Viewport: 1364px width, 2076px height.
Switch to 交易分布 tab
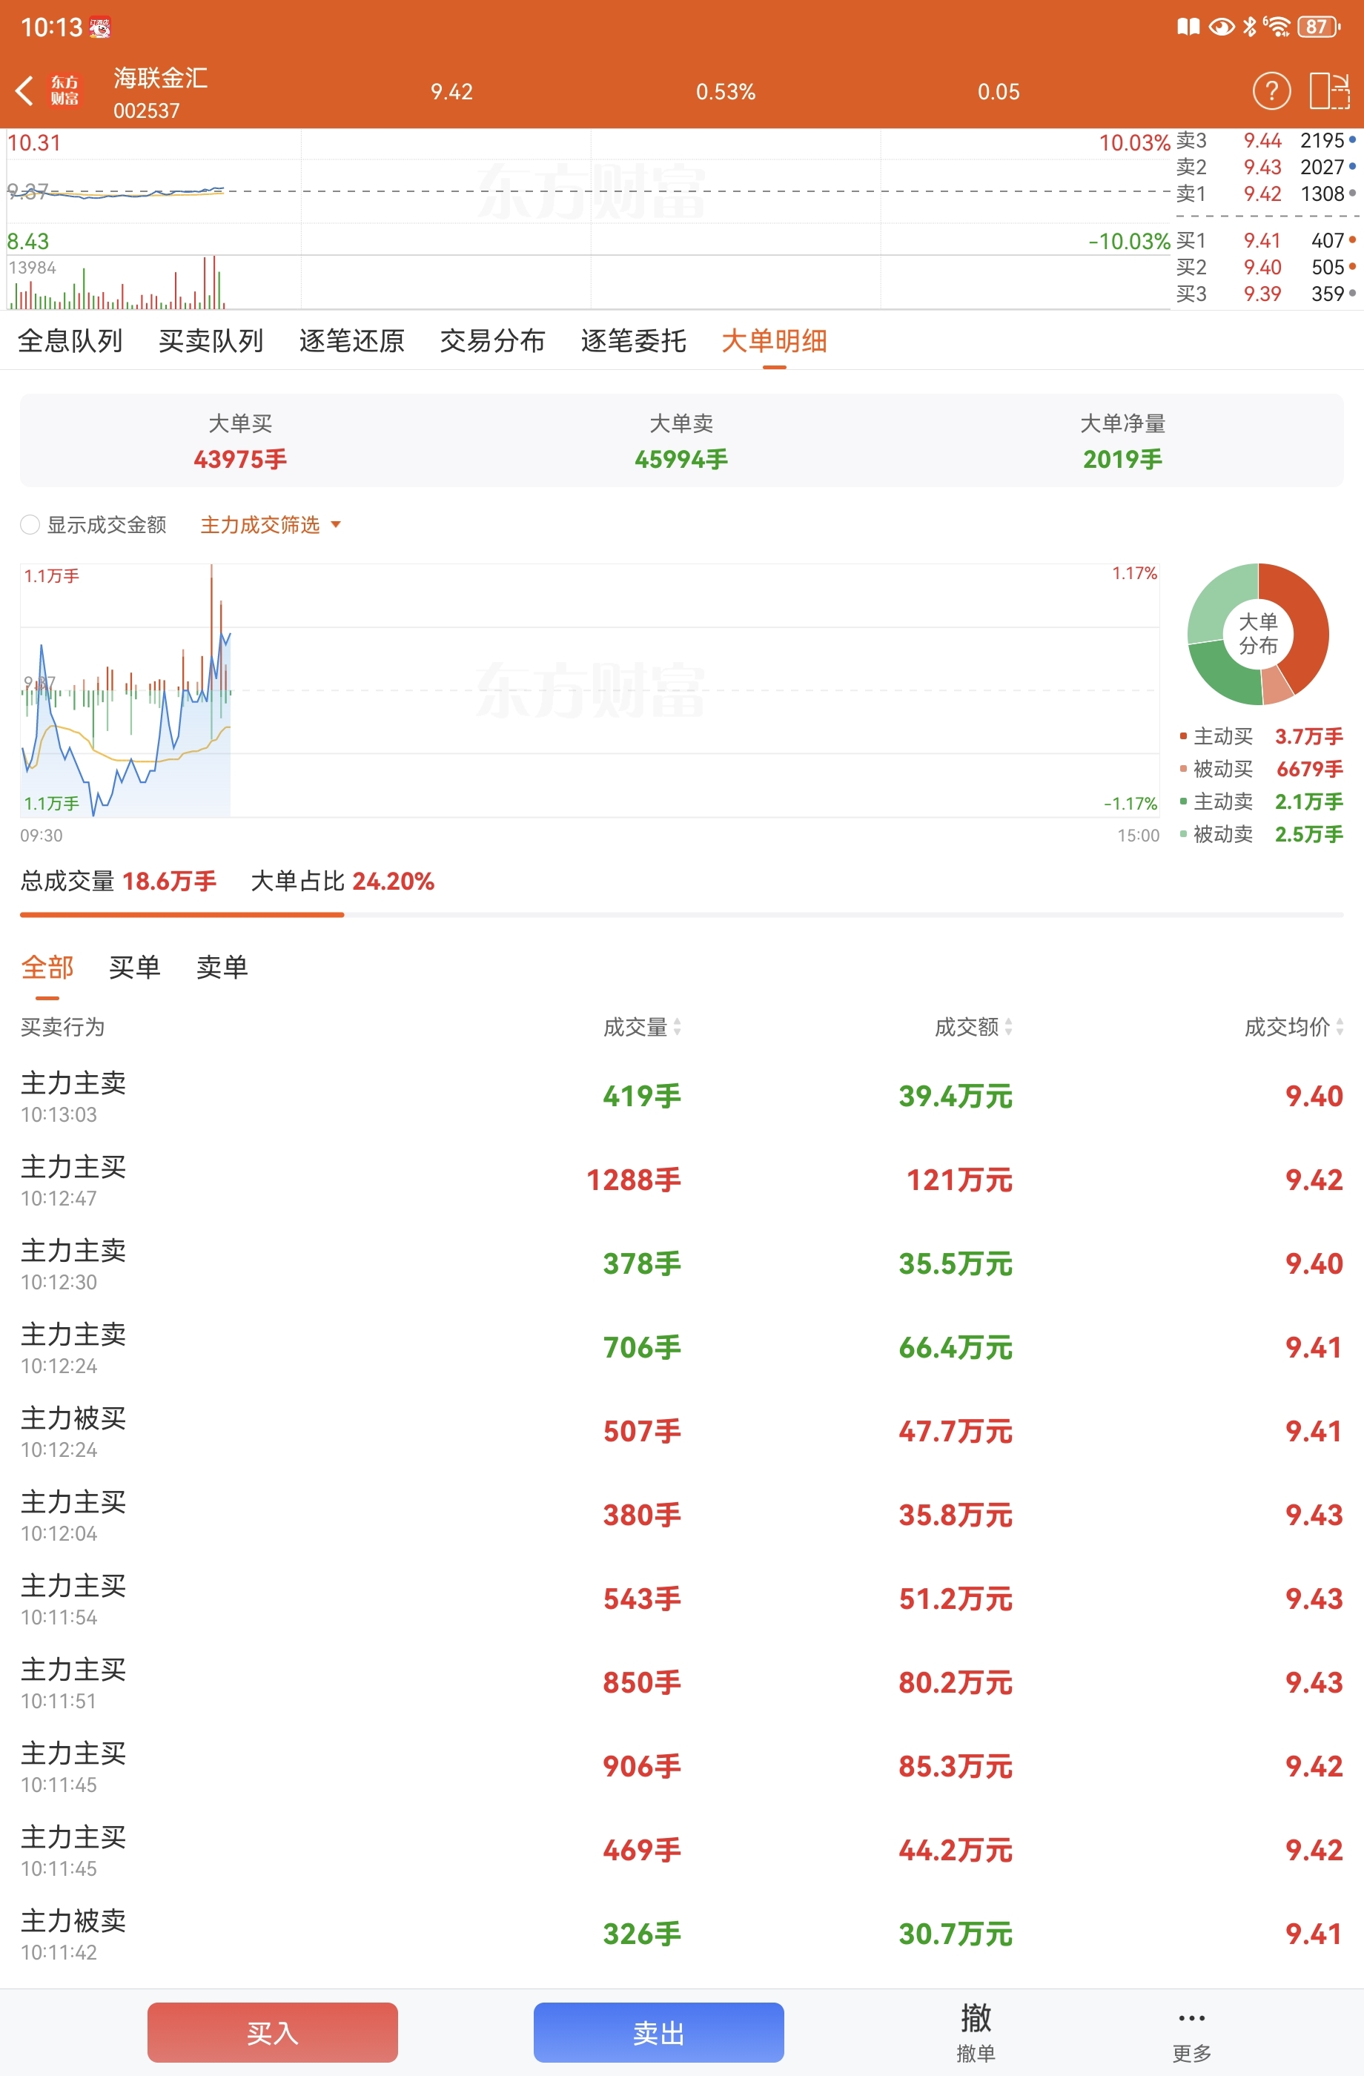point(493,341)
